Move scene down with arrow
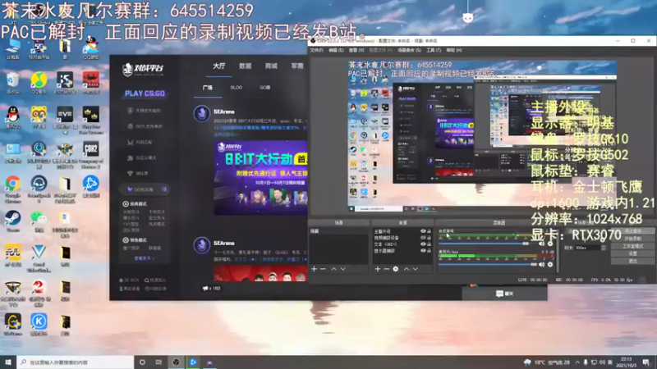Image resolution: width=657 pixels, height=369 pixels. 342,269
